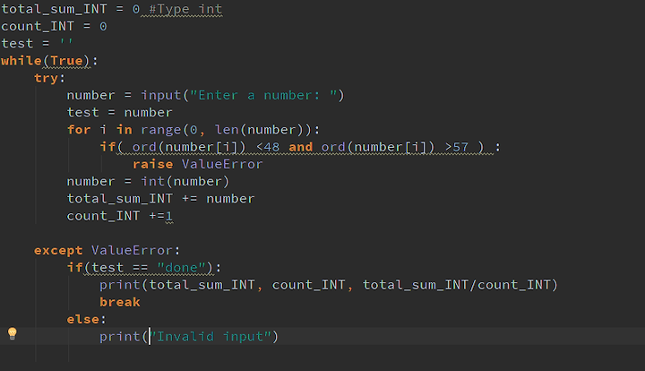Click '>57' in the if condition
The image size is (645, 371).
(457, 147)
